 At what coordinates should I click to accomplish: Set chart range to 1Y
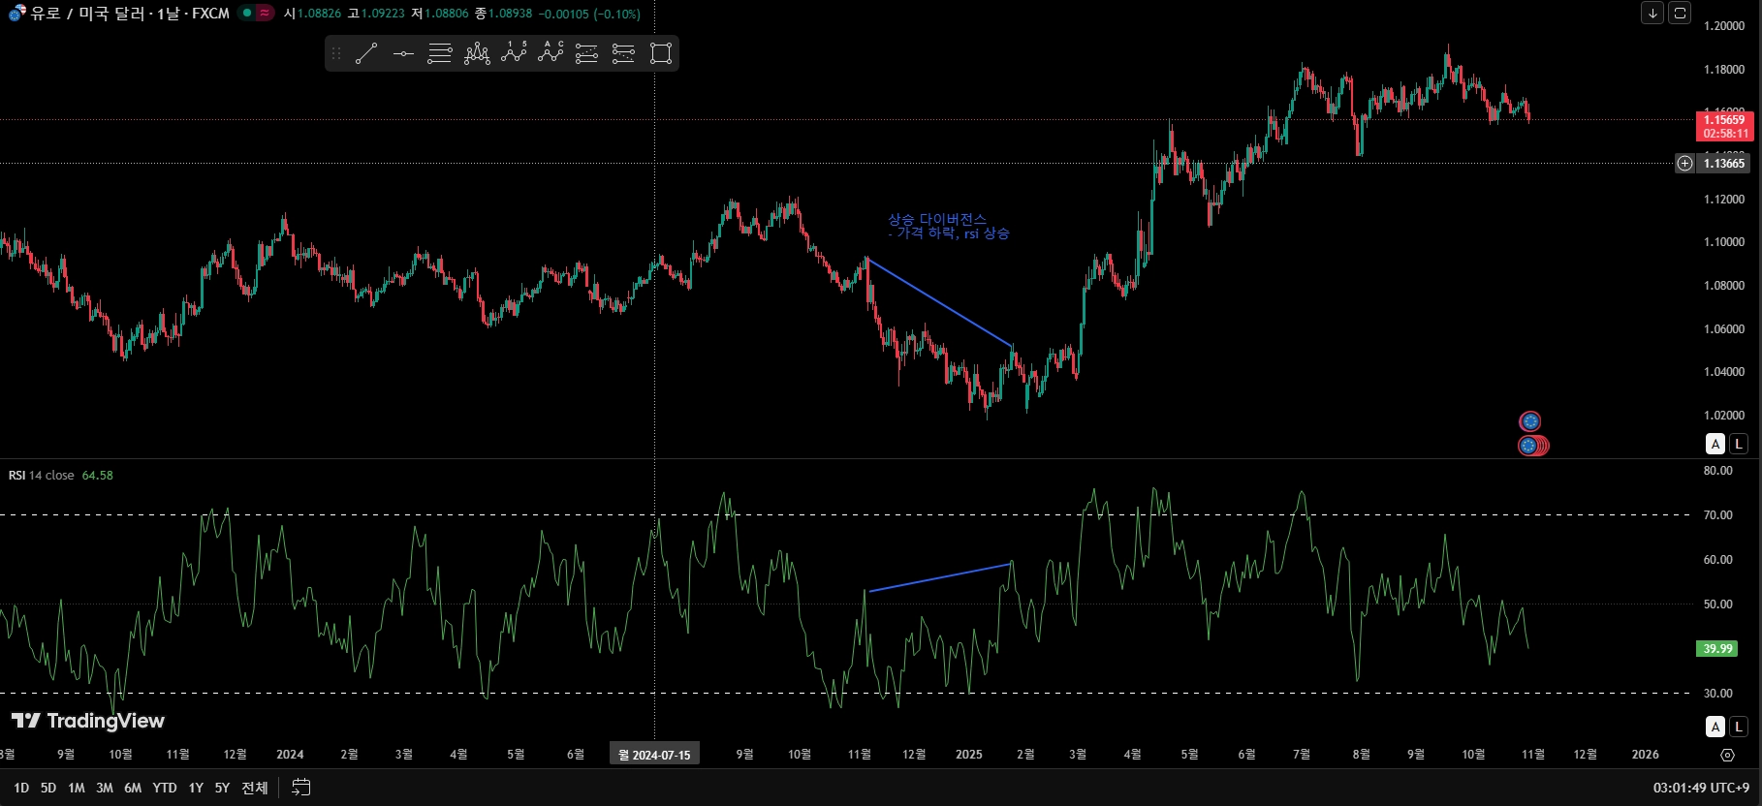196,788
